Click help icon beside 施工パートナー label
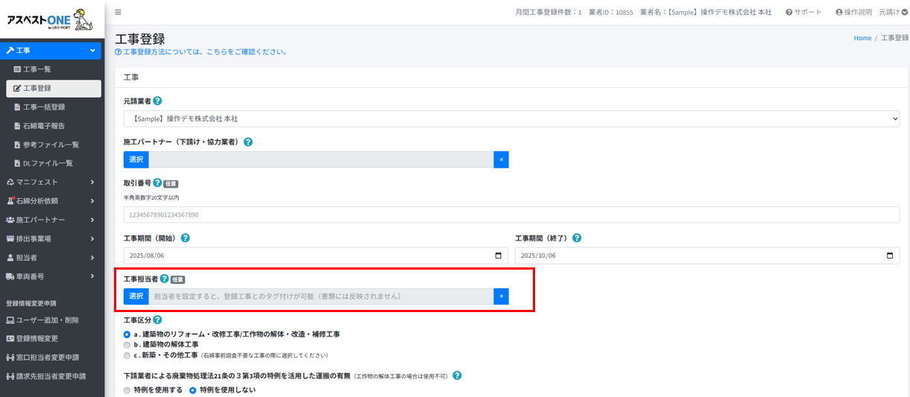This screenshot has width=910, height=397. 248,142
